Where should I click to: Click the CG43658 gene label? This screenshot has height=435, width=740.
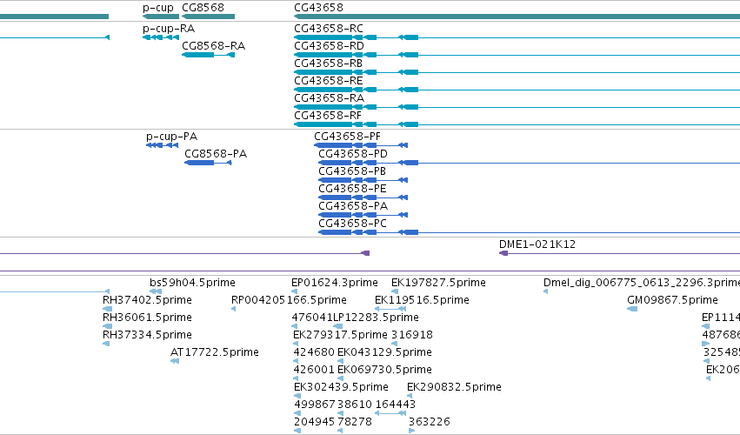pyautogui.click(x=318, y=8)
